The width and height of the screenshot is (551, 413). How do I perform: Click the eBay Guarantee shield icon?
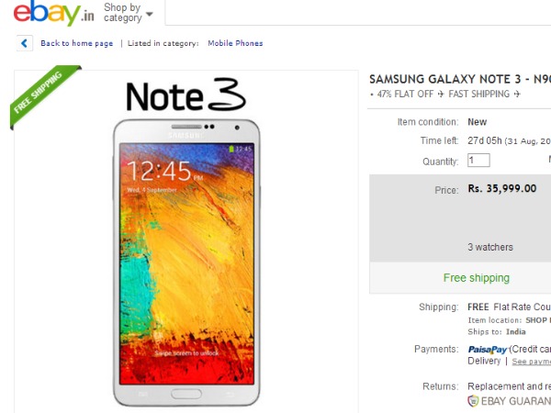473,400
